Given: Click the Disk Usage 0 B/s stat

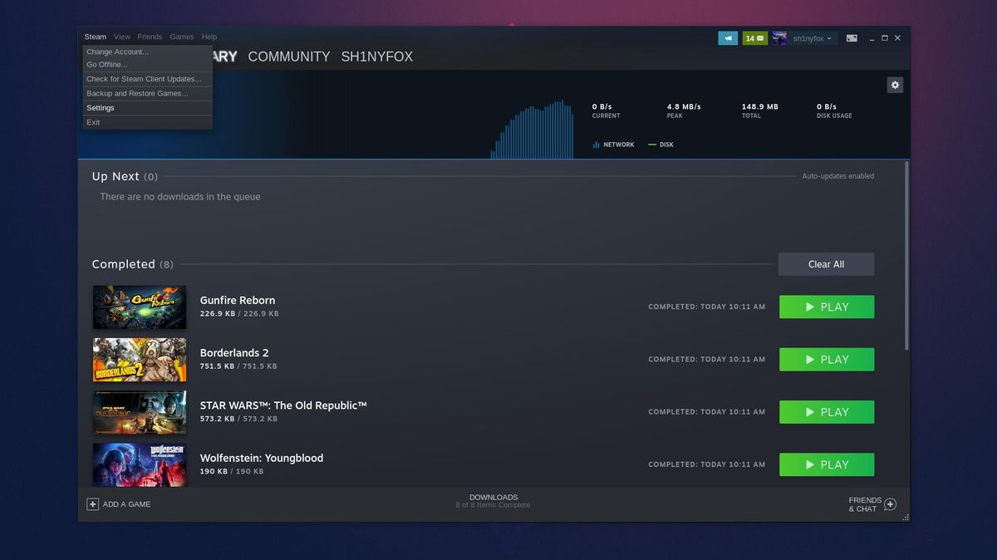Looking at the screenshot, I should pos(834,111).
